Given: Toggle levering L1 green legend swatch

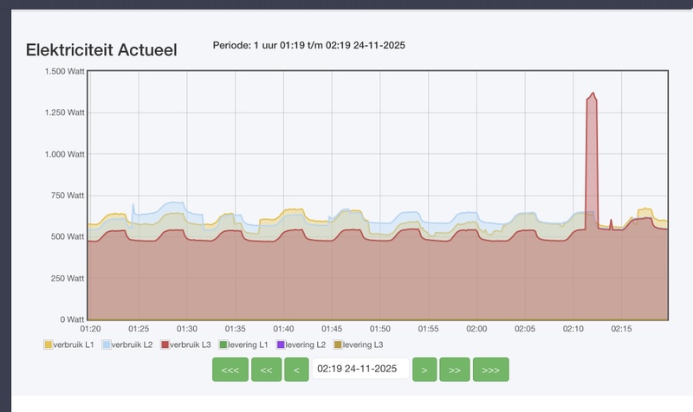Looking at the screenshot, I should coord(223,344).
